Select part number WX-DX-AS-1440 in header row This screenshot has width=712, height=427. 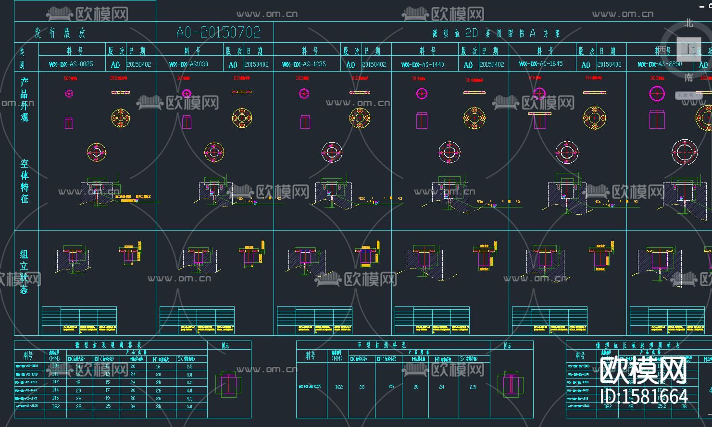(423, 64)
